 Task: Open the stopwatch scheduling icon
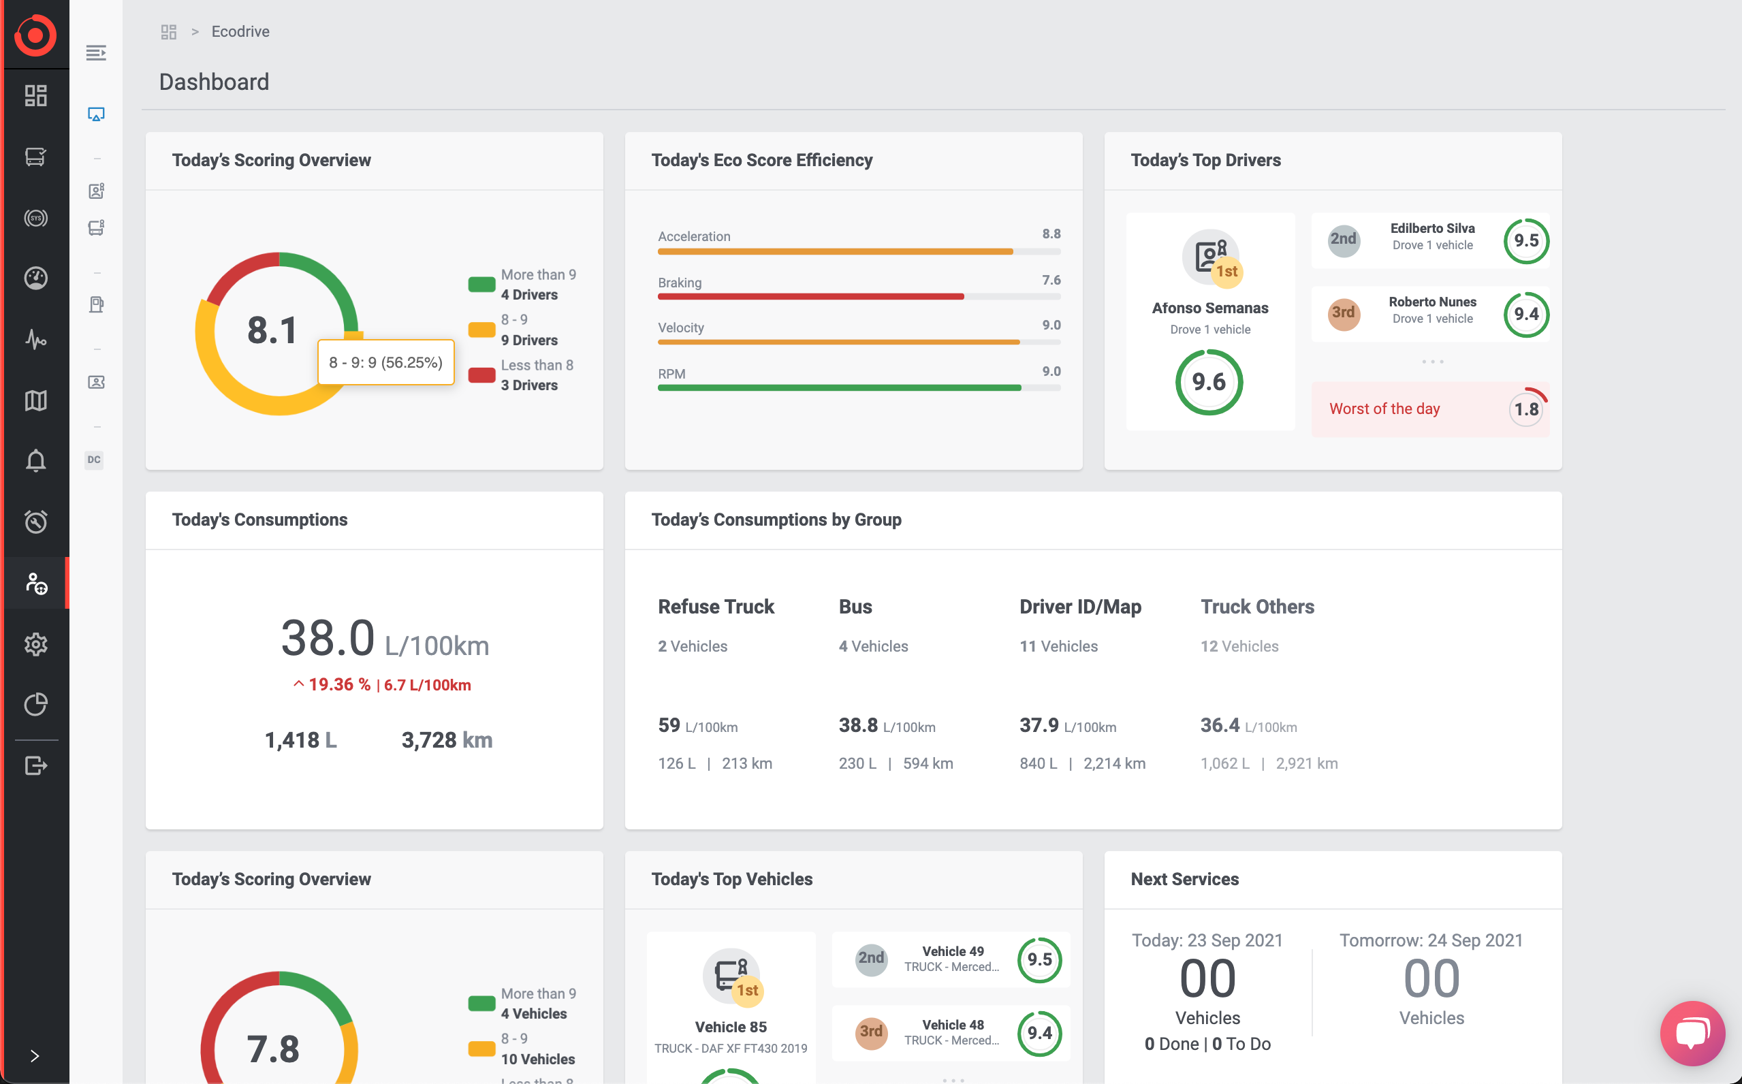click(x=36, y=522)
